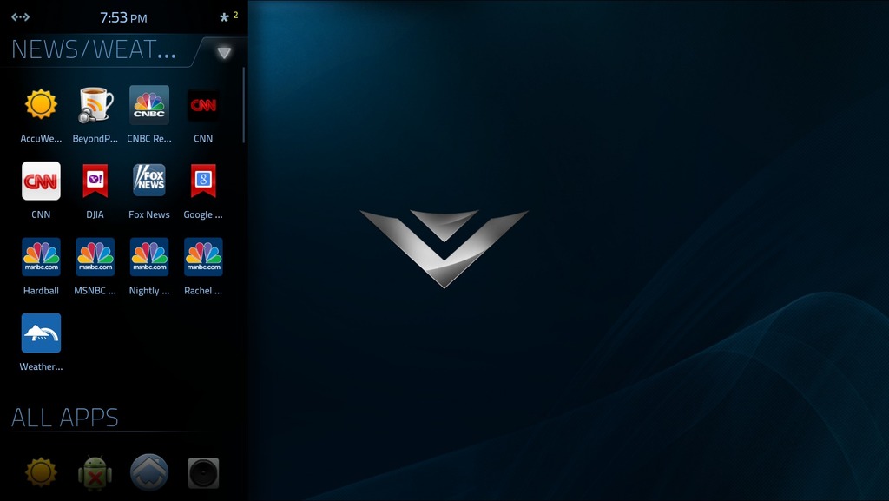Open the DJIA Yahoo bookmark
Image resolution: width=889 pixels, height=501 pixels.
click(x=95, y=181)
